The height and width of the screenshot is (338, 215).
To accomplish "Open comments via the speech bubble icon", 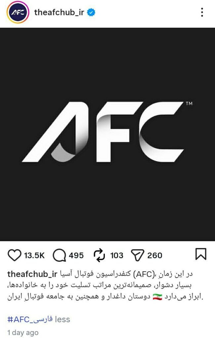I will point(59,255).
